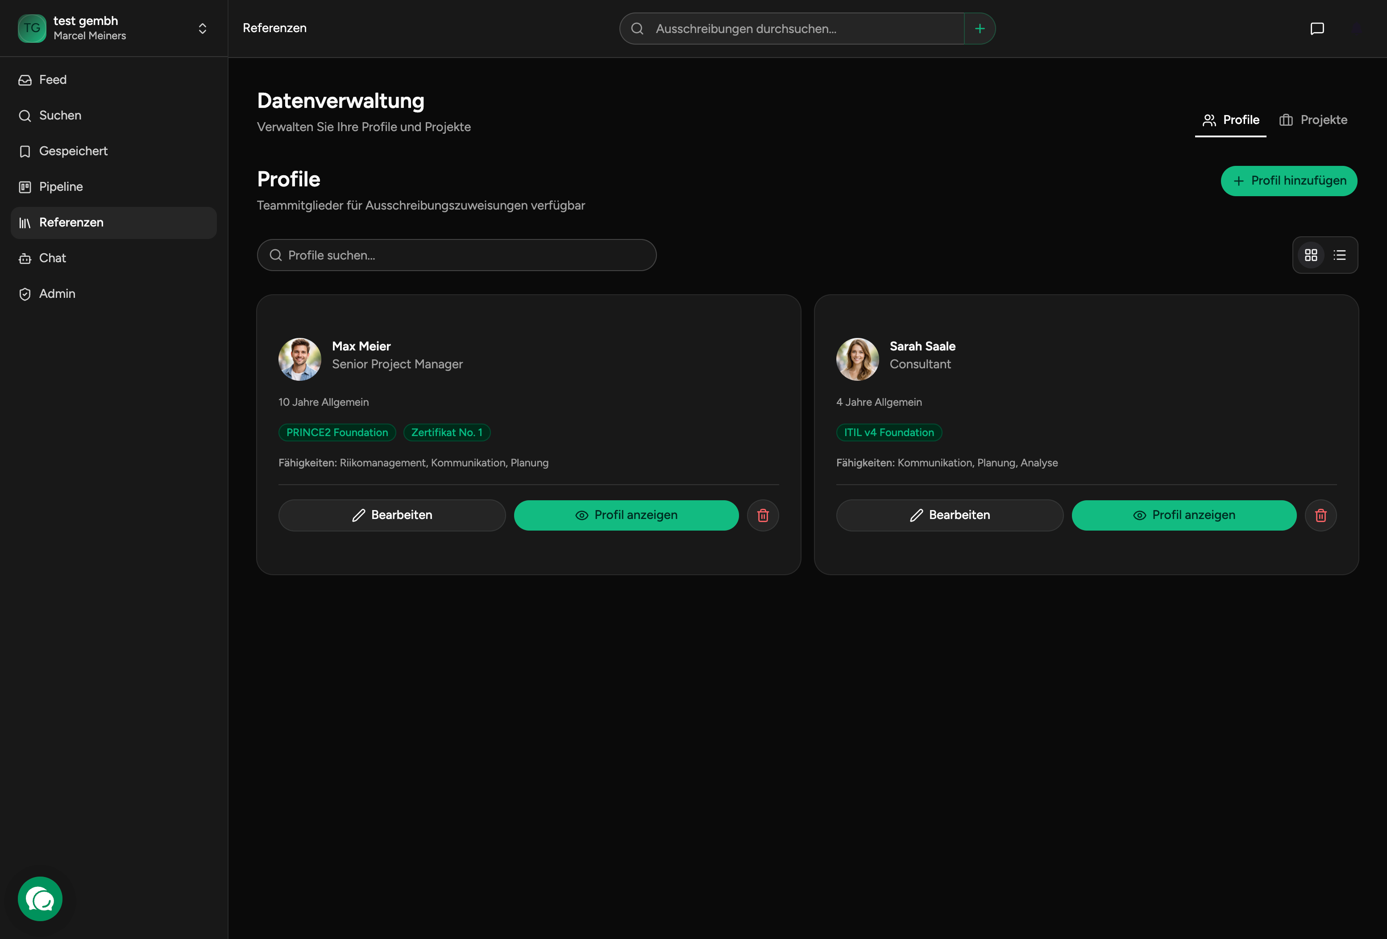The image size is (1387, 939).
Task: Edit Sarah Saale via Bearbeiten button
Action: pos(949,515)
